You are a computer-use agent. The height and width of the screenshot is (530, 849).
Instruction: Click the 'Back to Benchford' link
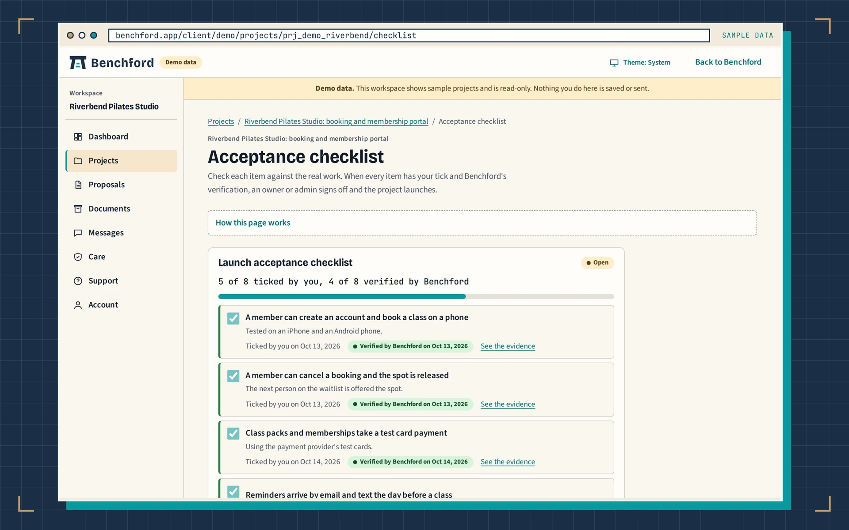[728, 62]
